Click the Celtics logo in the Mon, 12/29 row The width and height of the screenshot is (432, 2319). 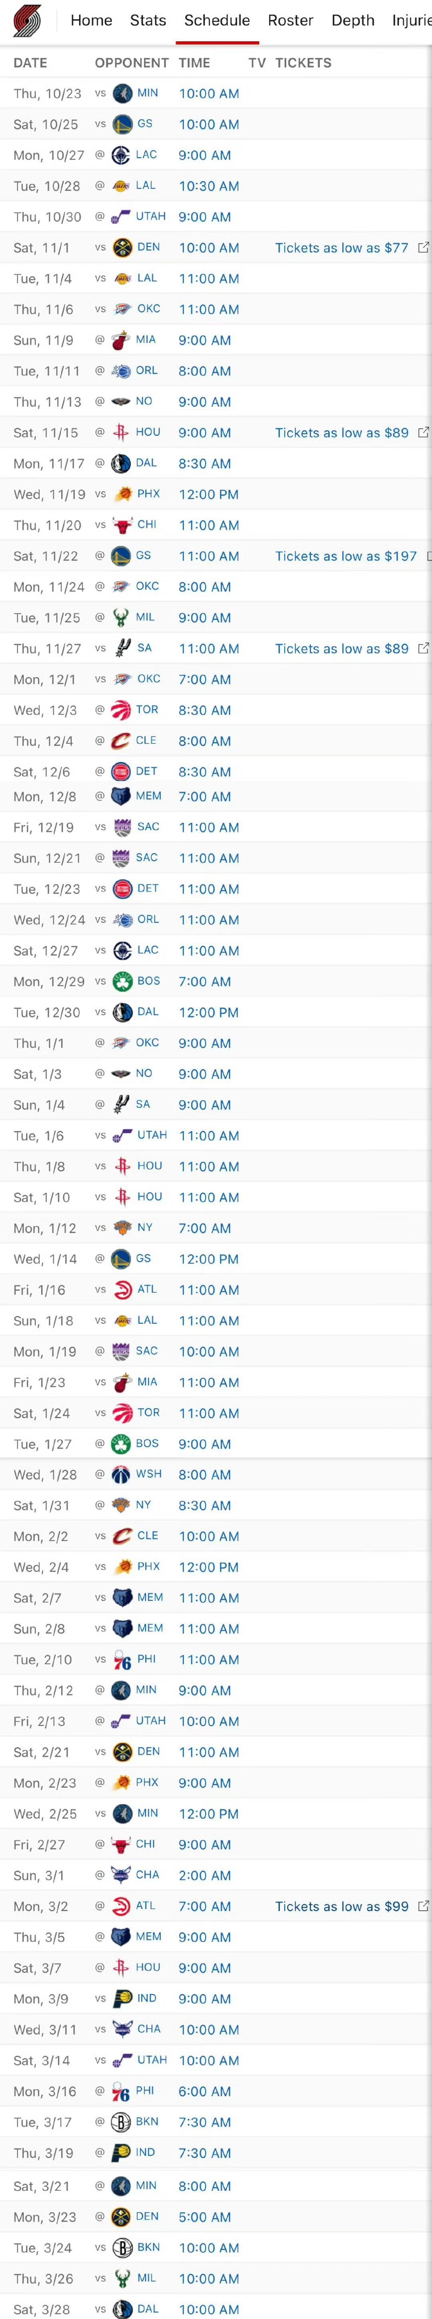point(122,981)
